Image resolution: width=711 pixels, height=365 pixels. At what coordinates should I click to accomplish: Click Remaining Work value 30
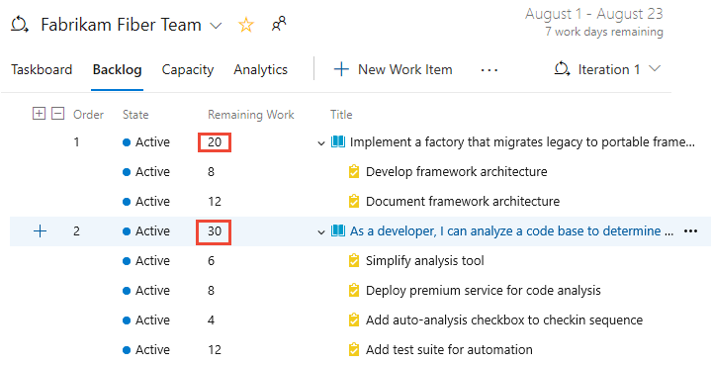coord(214,232)
